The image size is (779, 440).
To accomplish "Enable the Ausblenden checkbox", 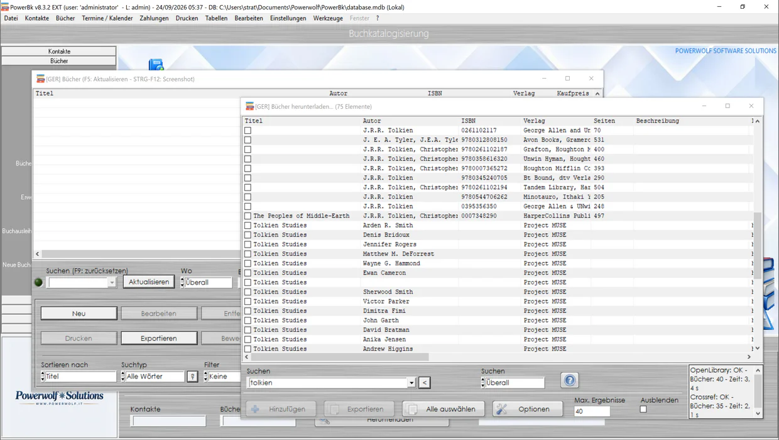I will [643, 409].
